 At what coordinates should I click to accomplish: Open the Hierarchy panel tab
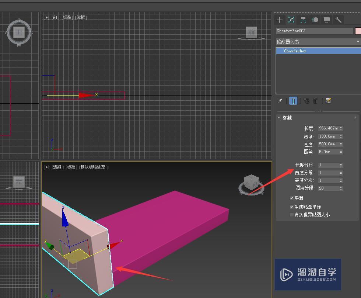click(303, 20)
